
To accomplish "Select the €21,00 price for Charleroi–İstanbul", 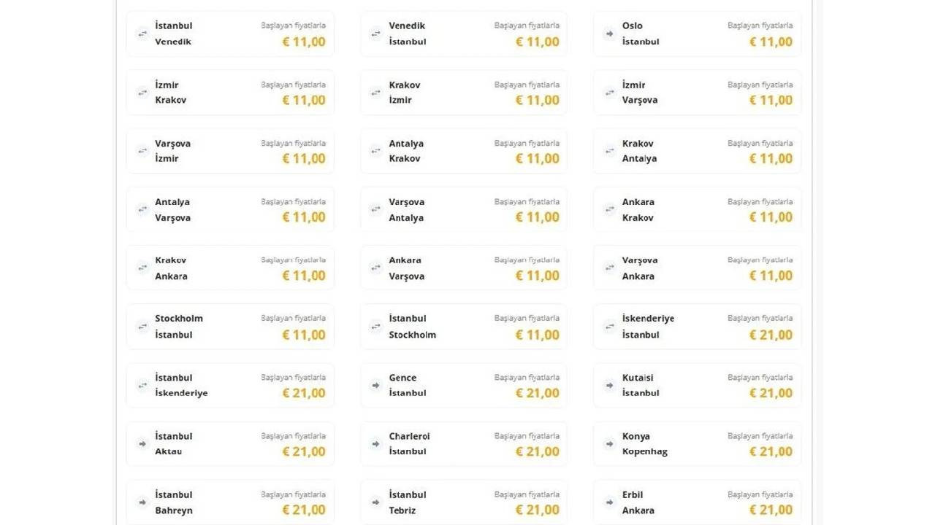I will 538,451.
